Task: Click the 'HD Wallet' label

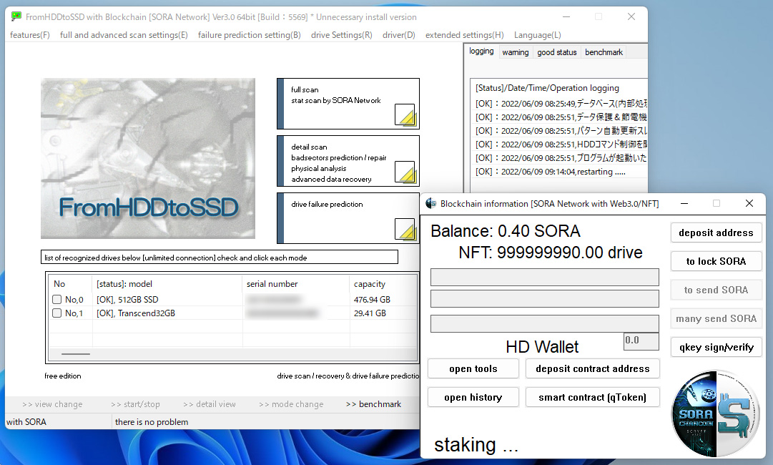Action: [542, 347]
